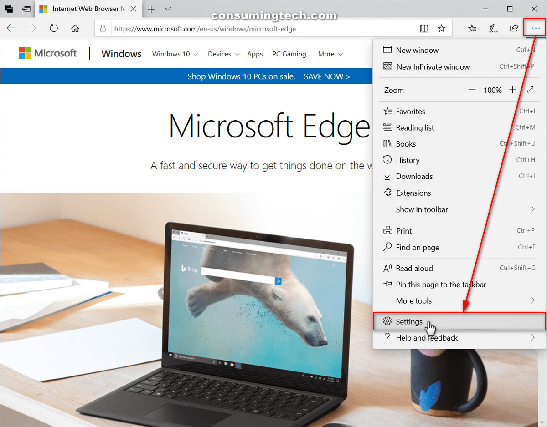Choose New InPrivate window menu item
This screenshot has width=547, height=427.
(x=433, y=66)
